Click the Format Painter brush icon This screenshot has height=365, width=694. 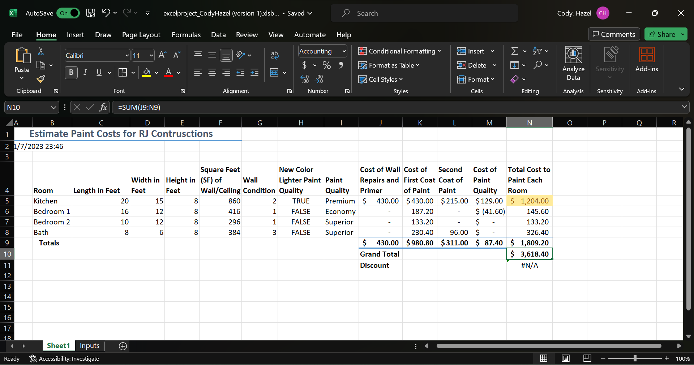point(41,79)
